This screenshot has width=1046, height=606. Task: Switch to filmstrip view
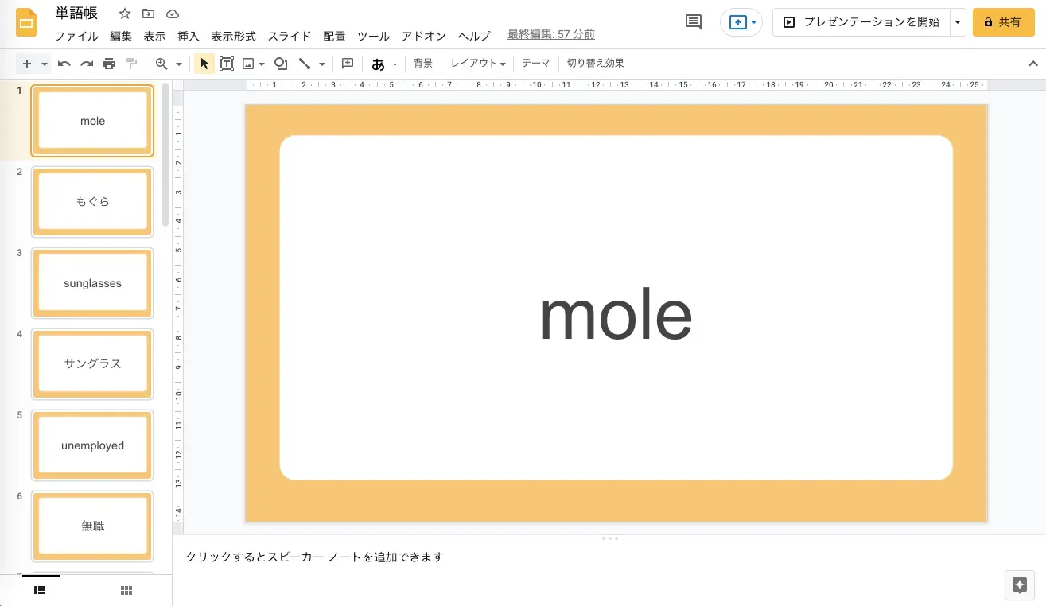point(40,590)
